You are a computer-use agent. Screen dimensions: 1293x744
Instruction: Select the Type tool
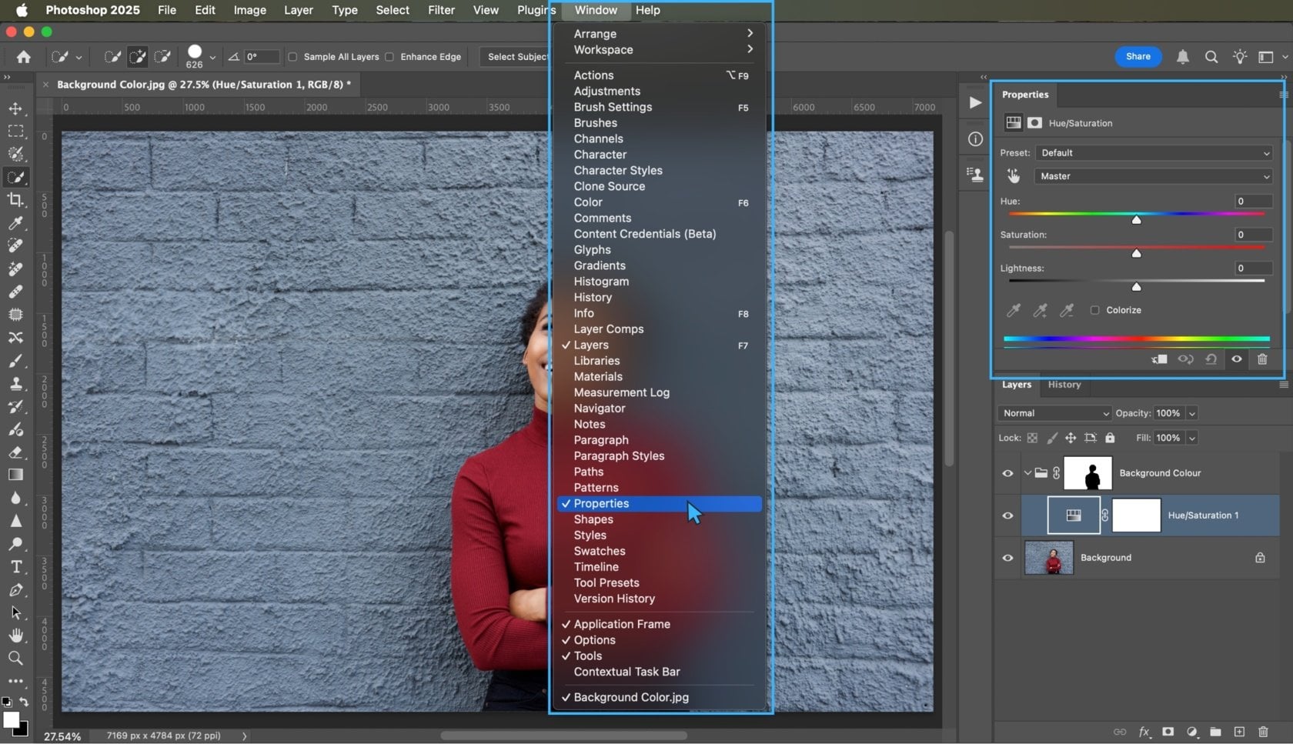click(x=16, y=566)
